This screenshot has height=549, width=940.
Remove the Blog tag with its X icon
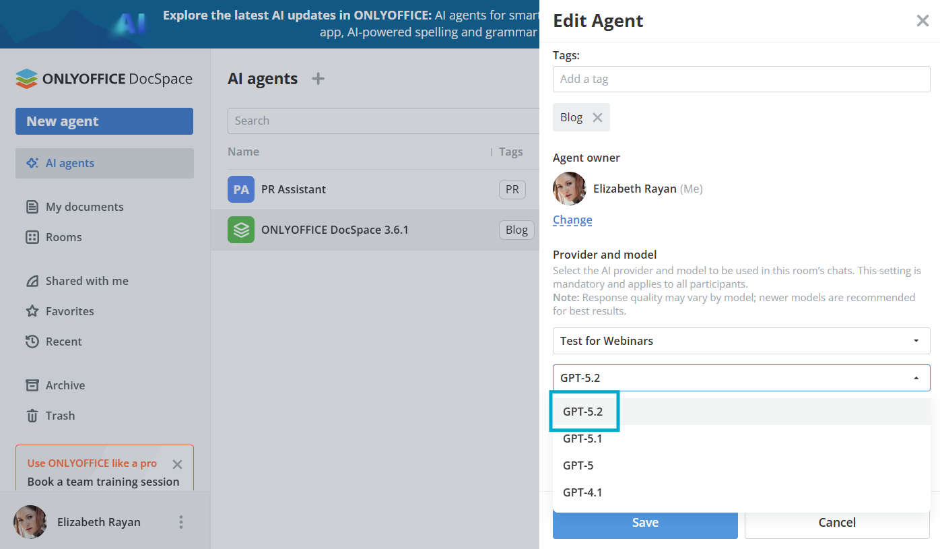(x=597, y=117)
